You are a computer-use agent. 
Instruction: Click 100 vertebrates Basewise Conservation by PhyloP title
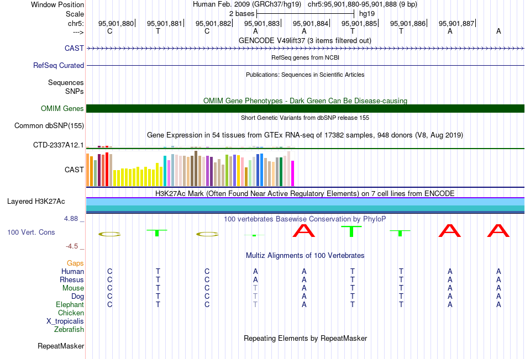click(x=305, y=219)
